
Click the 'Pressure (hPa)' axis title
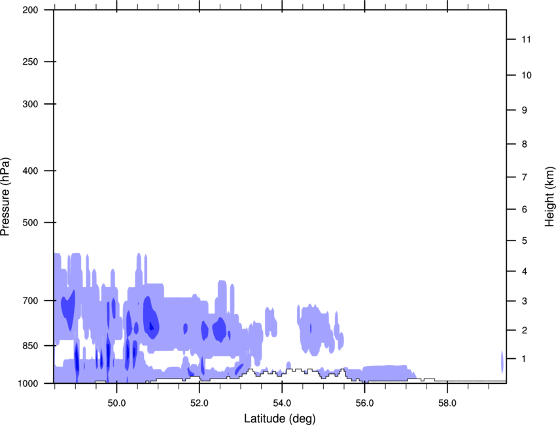tap(5, 197)
